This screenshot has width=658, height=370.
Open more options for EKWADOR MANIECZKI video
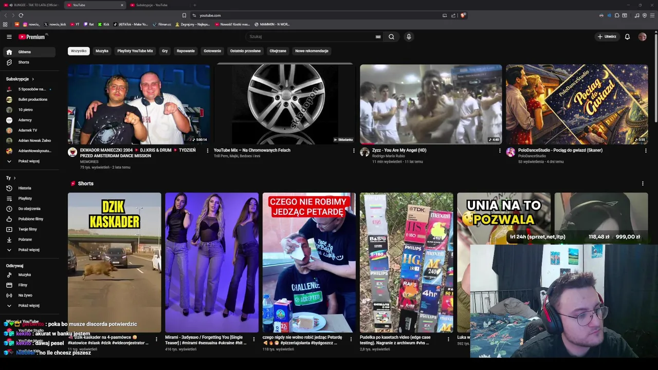tap(208, 151)
